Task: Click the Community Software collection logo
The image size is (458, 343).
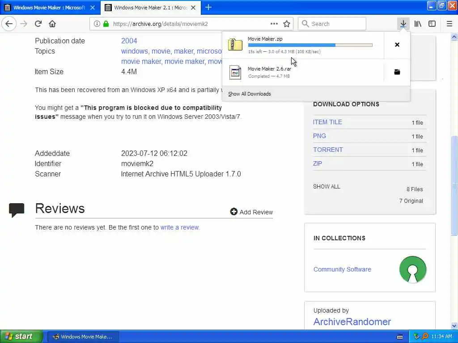Action: pos(412,269)
